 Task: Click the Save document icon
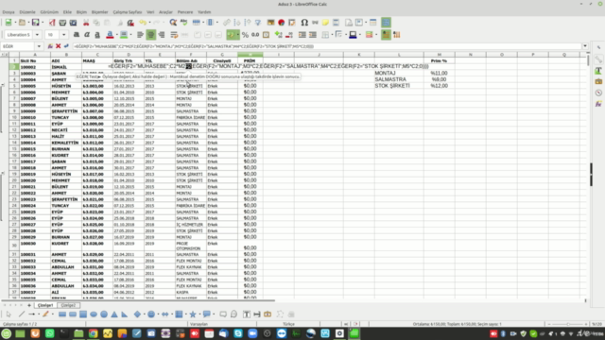[35, 23]
